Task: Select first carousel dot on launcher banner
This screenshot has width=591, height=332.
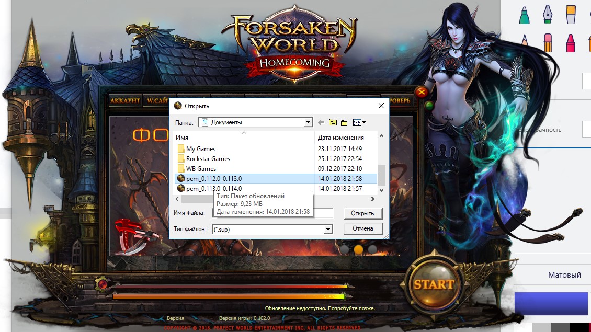Action: tap(344, 249)
